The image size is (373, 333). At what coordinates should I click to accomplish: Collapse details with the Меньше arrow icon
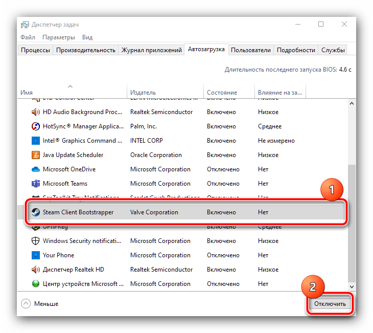pos(26,304)
